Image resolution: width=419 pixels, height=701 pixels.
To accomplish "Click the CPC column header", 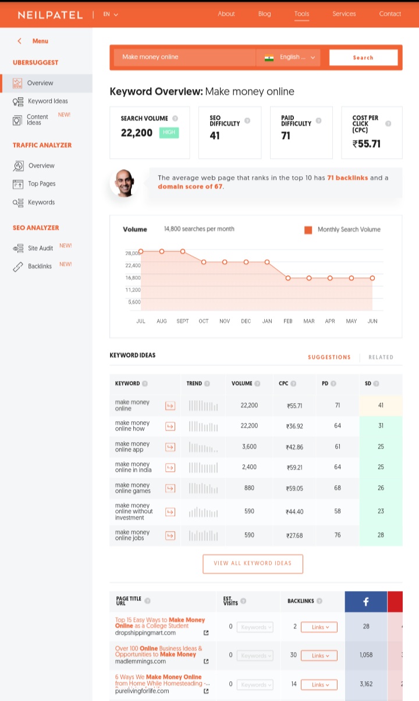I will (x=283, y=384).
